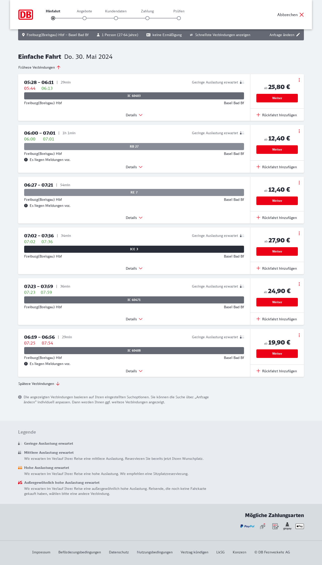Click the PayPal payment icon

click(247, 526)
